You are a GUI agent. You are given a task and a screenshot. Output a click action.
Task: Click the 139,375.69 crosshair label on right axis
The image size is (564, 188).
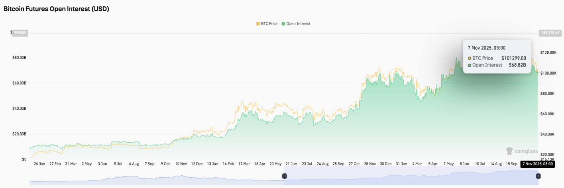coord(549,33)
